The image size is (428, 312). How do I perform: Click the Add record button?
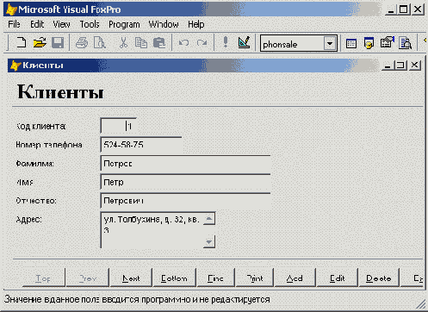pos(295,278)
